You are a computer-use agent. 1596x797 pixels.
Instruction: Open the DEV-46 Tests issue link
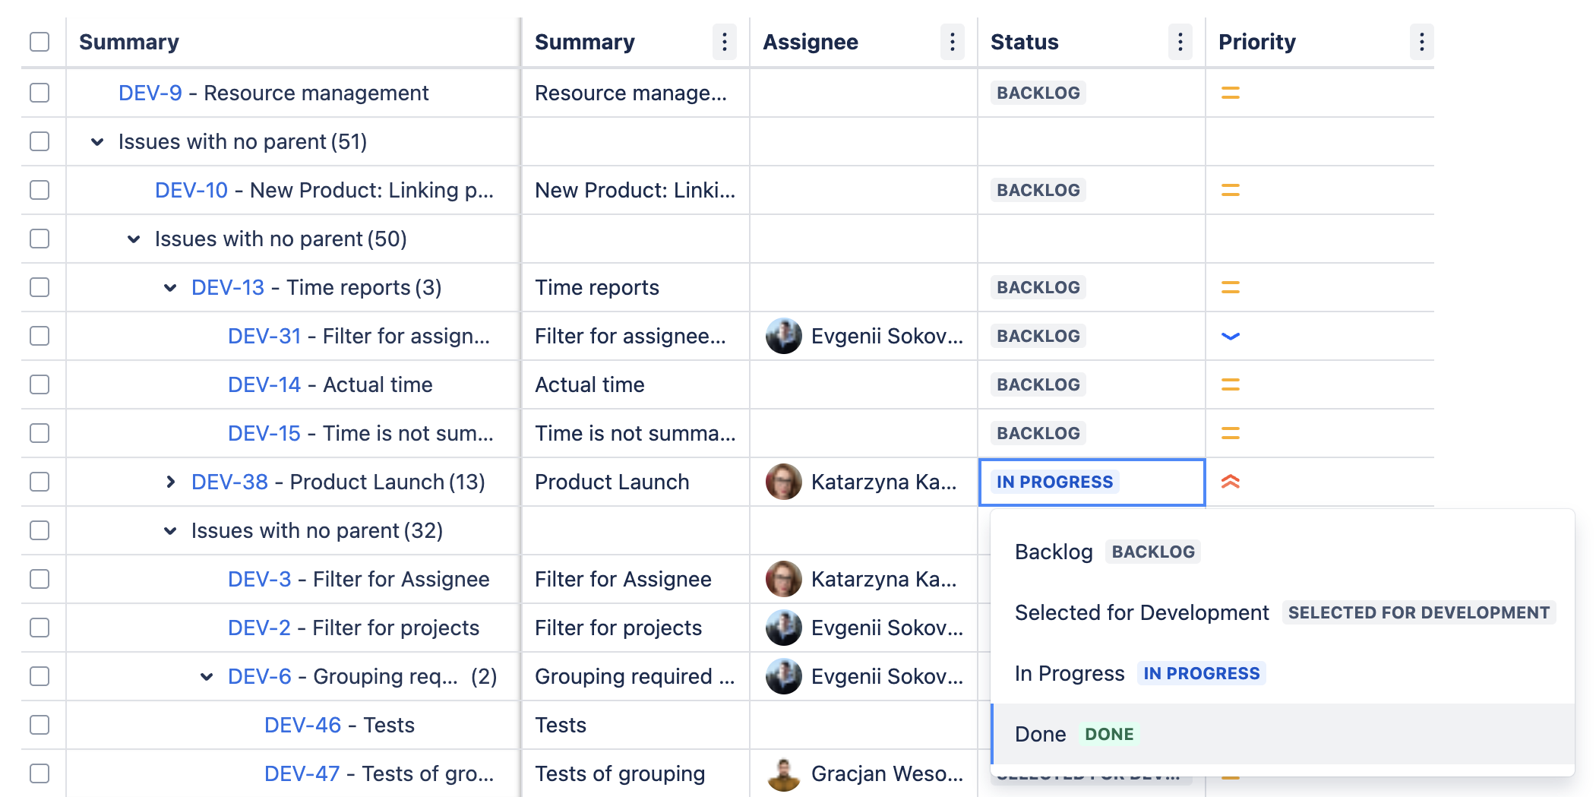302,725
